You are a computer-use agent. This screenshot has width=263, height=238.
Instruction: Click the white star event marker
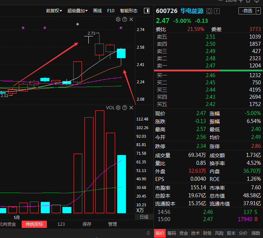coord(78,24)
